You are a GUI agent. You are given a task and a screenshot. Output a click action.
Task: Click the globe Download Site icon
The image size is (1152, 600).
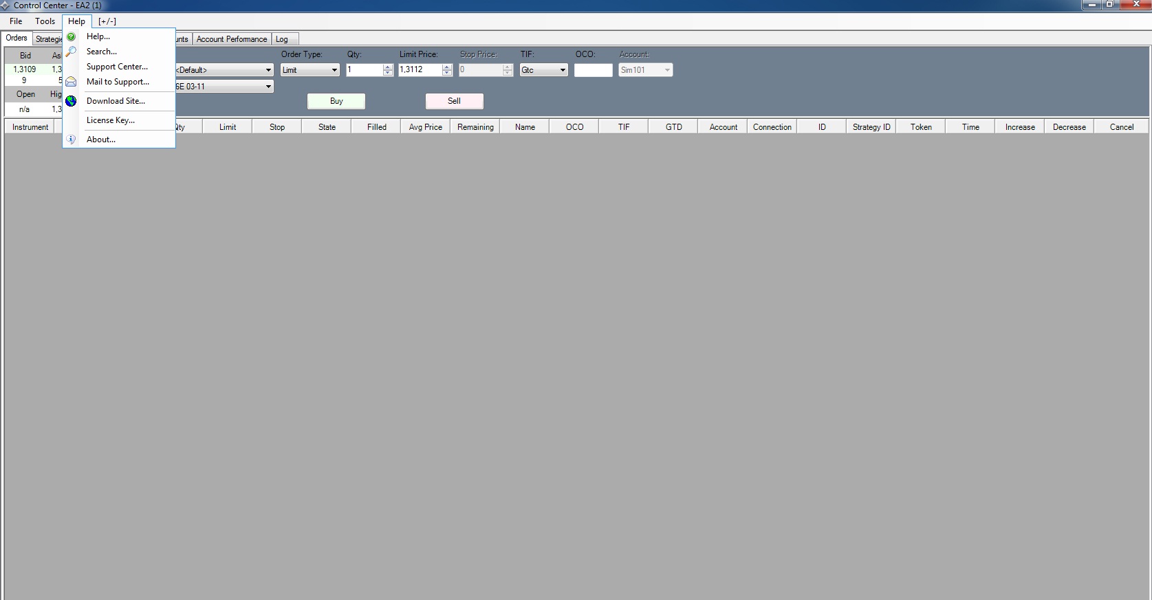(x=71, y=101)
